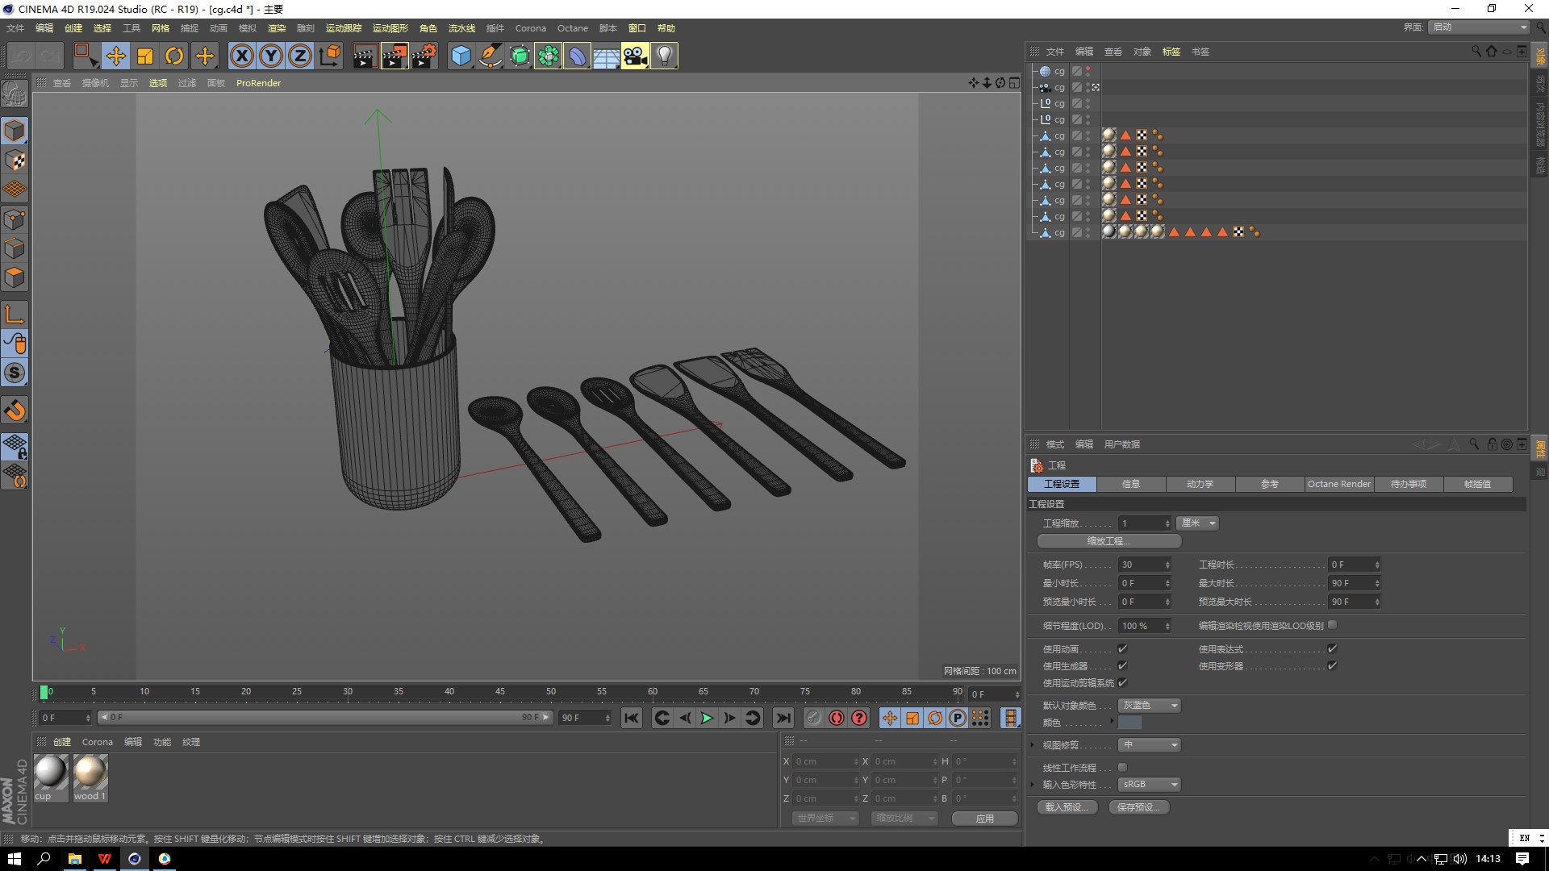Switch to Texture mode in left sidebar
The image size is (1549, 871).
15,160
